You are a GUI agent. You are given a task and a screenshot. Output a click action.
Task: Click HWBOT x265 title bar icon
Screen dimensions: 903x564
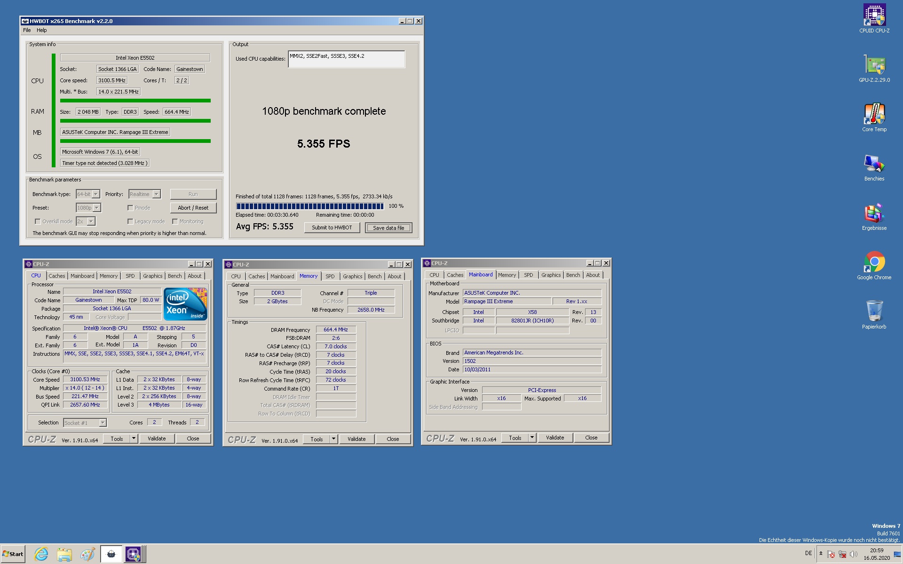coord(25,21)
